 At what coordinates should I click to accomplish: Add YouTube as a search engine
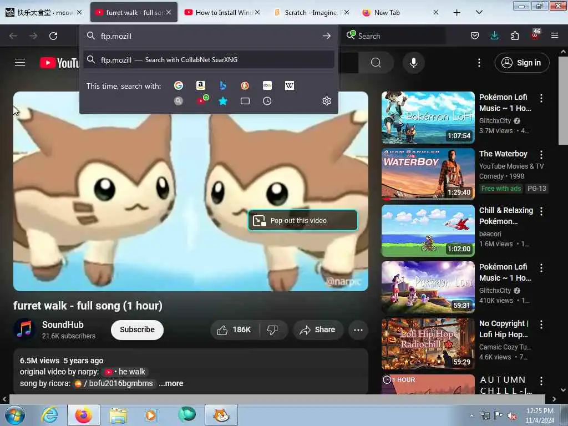click(x=202, y=100)
